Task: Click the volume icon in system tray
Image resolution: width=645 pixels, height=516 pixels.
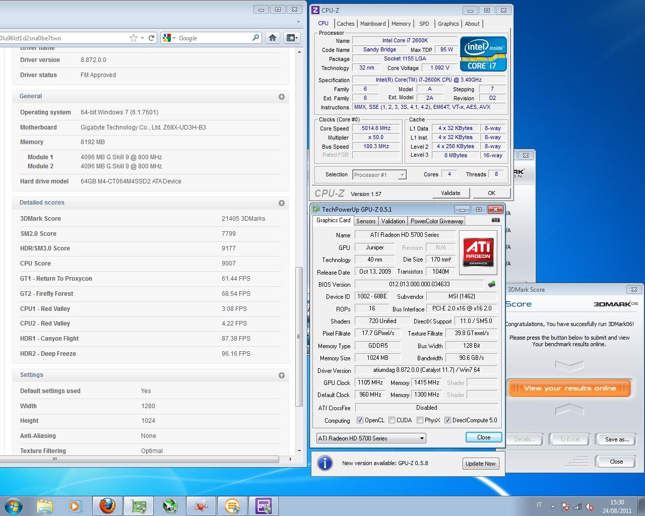Action: click(590, 507)
